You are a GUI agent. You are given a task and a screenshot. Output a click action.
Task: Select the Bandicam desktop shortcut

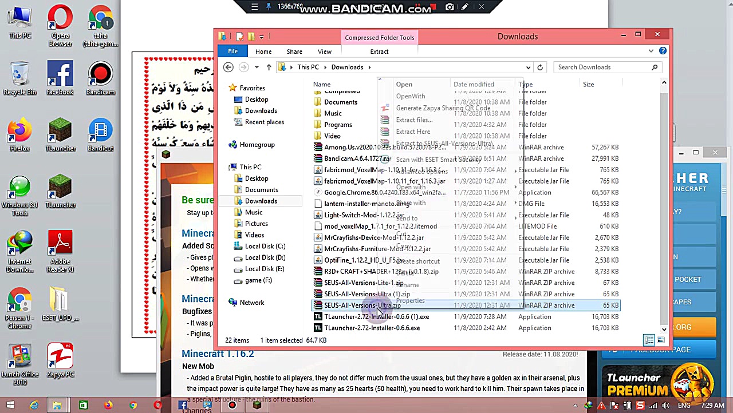[x=100, y=79]
